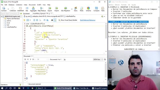Click the go to first document icon

(x=25, y=59)
